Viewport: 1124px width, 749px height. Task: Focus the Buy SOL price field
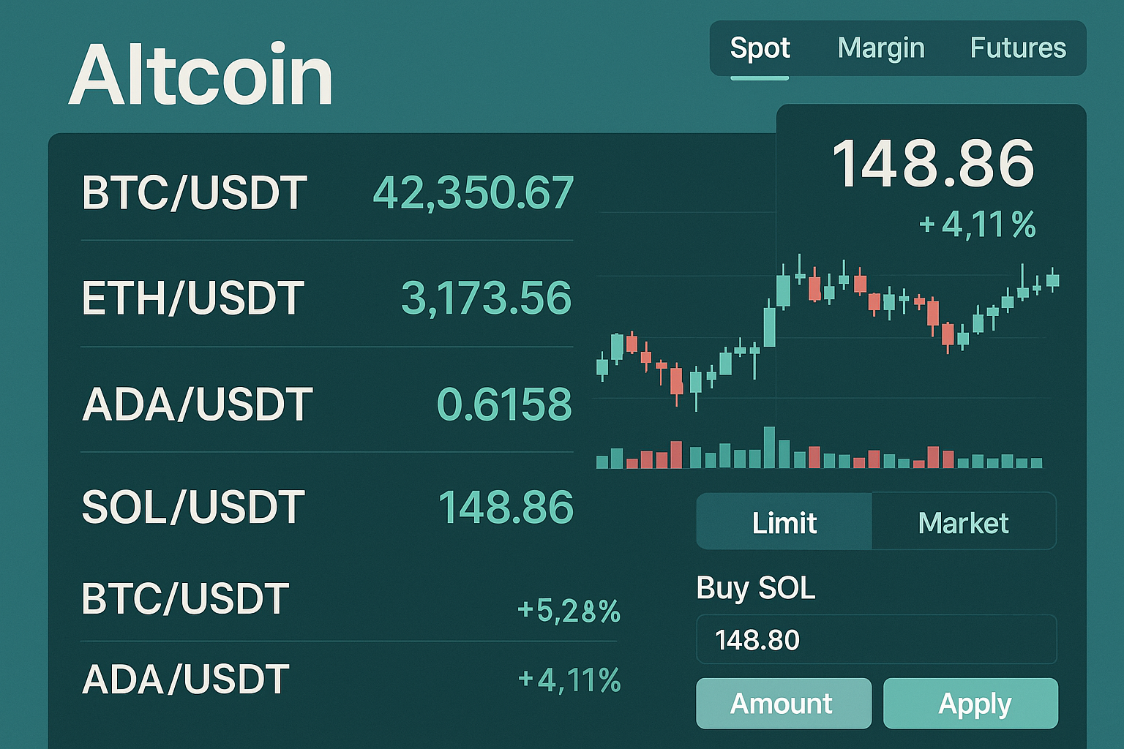pyautogui.click(x=877, y=639)
